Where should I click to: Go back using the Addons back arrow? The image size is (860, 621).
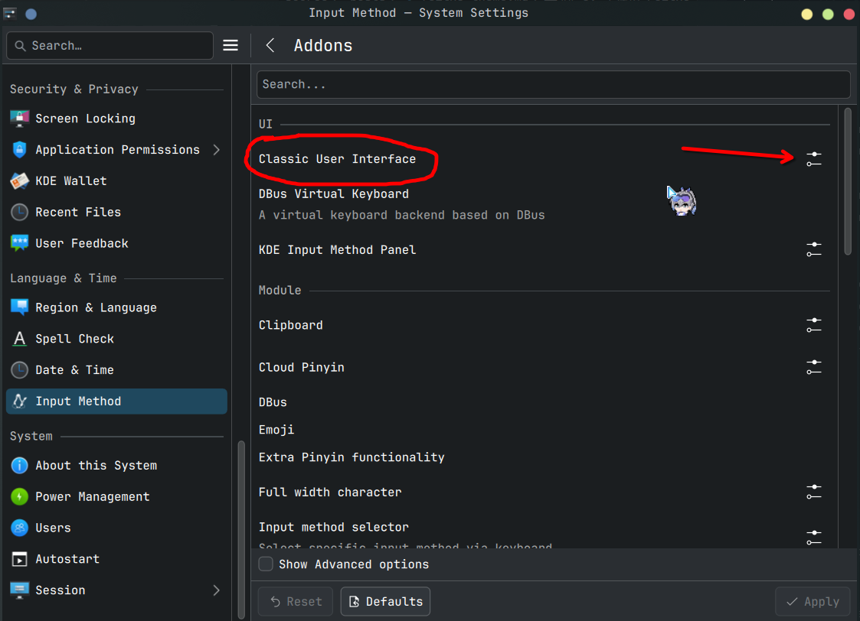coord(270,46)
